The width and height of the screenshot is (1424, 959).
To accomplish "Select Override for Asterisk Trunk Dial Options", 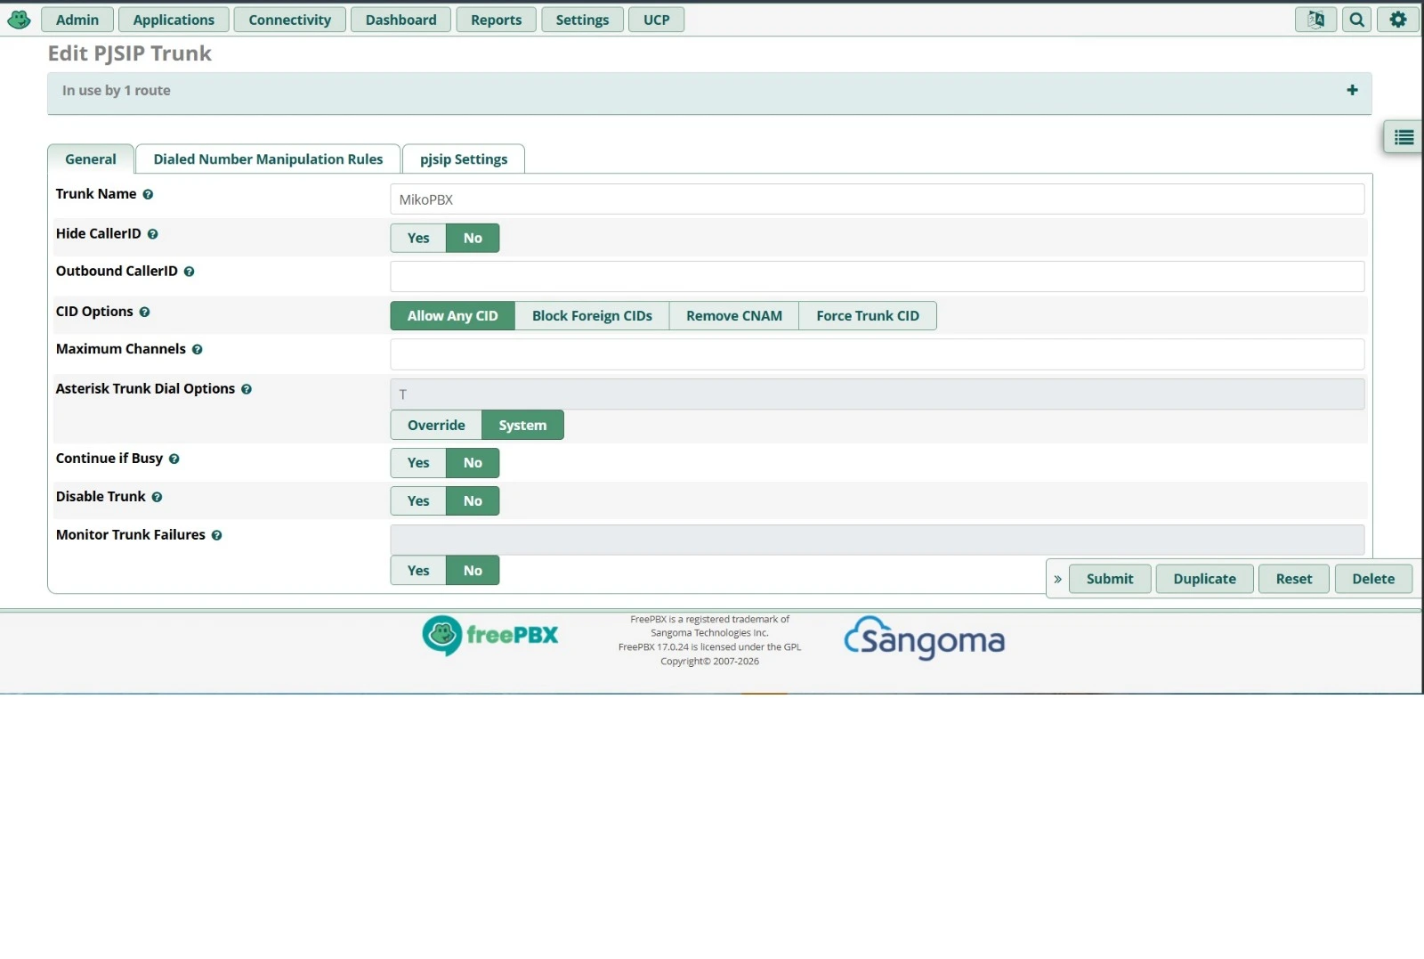I will (436, 426).
